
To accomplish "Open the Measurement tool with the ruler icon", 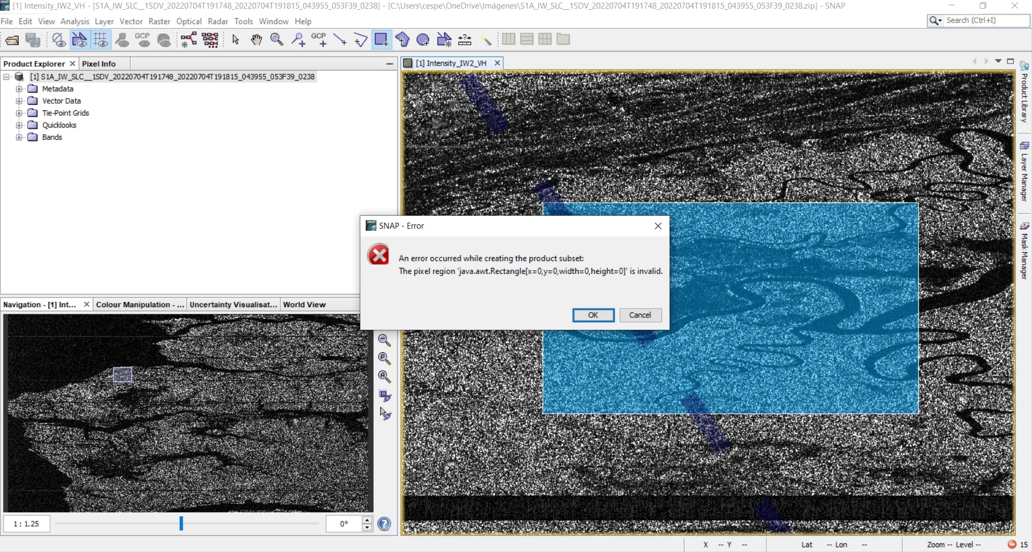I will tap(464, 39).
